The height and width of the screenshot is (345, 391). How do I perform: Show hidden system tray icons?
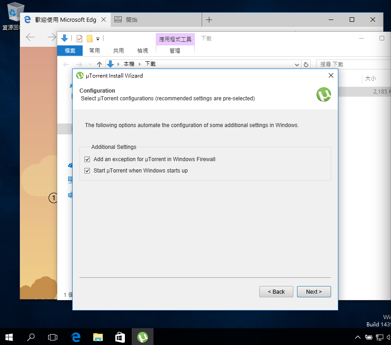[x=357, y=338]
